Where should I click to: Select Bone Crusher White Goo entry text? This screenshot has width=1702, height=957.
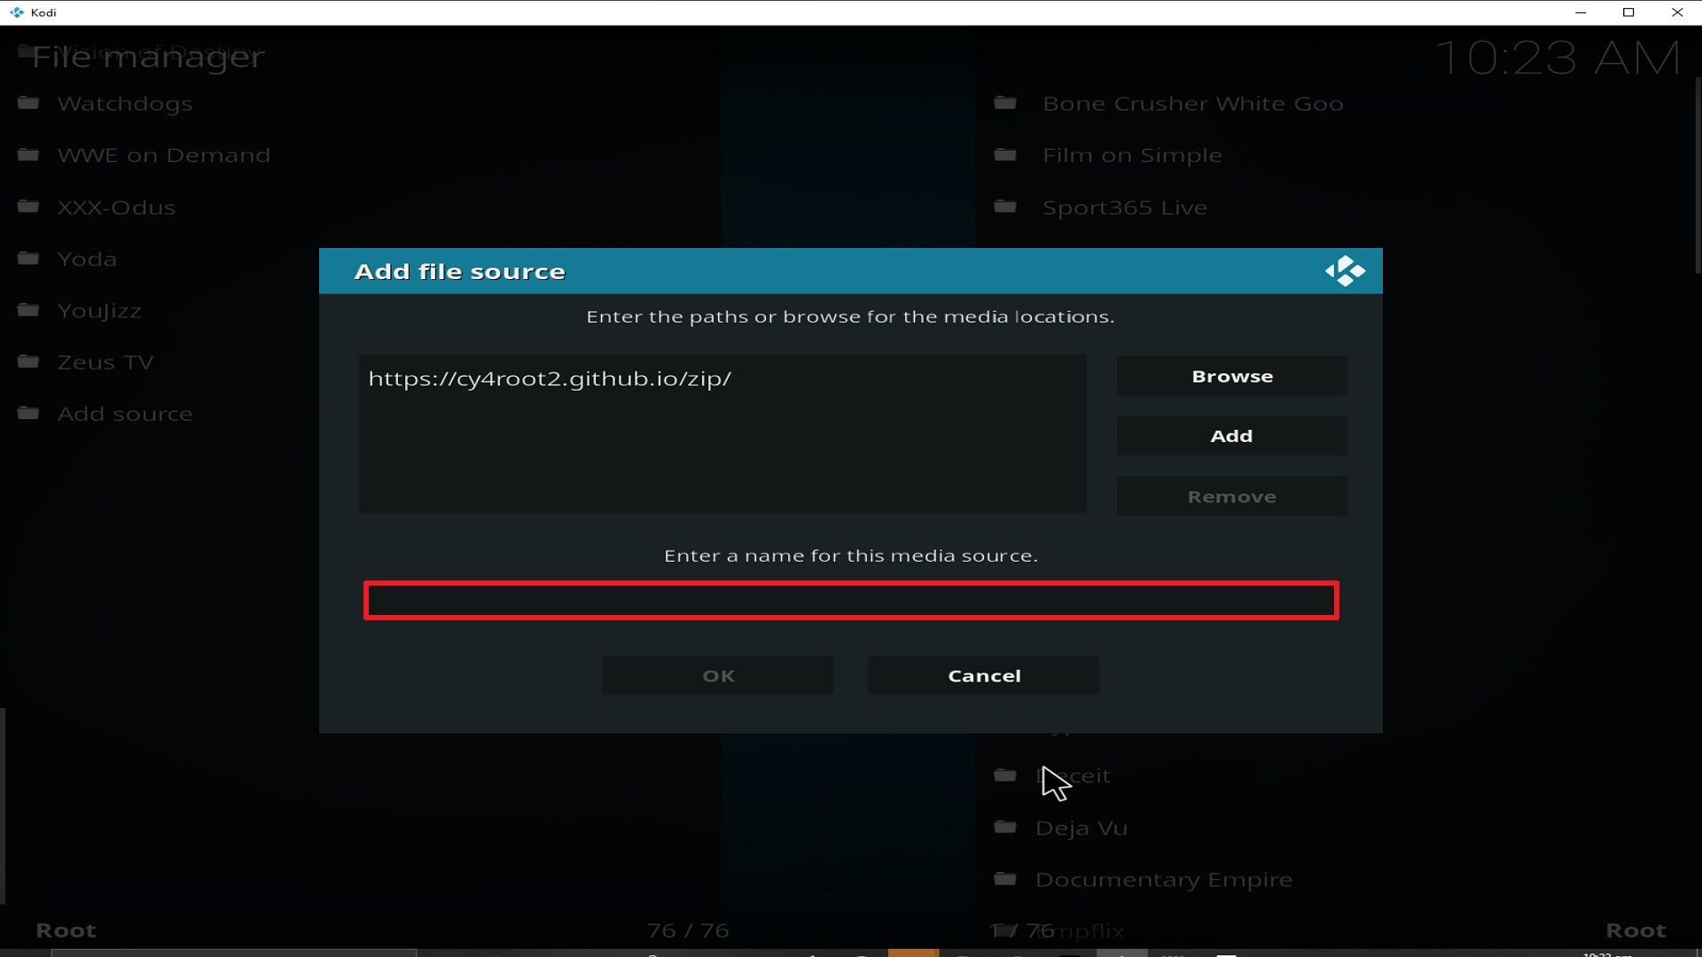[x=1193, y=104]
